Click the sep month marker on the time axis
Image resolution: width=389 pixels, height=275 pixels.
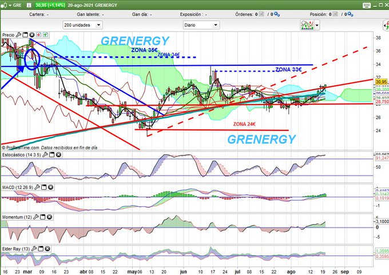pyautogui.click(x=344, y=272)
